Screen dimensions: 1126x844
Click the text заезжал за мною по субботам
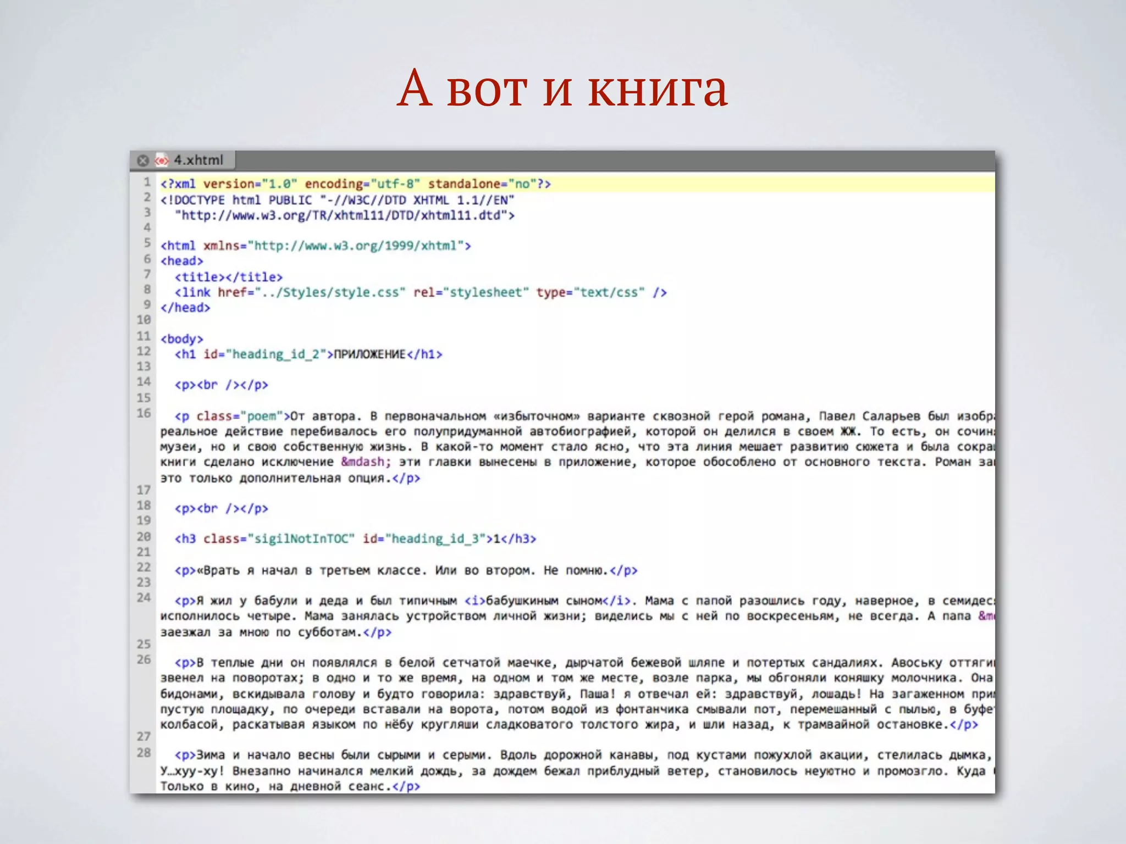pos(261,632)
